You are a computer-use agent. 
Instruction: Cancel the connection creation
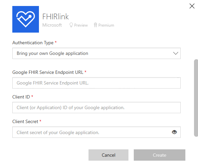click(108, 155)
